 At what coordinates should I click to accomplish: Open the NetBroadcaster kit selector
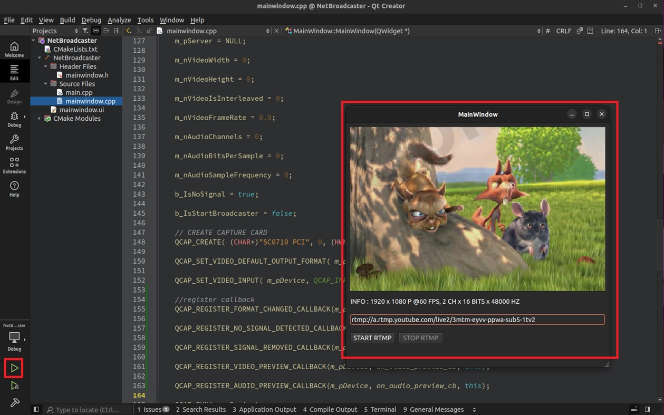coord(14,337)
